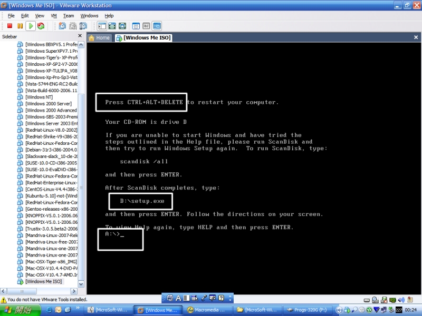Image resolution: width=422 pixels, height=316 pixels.
Task: Toggle quick switch mode in the toolbar
Action: (x=112, y=26)
